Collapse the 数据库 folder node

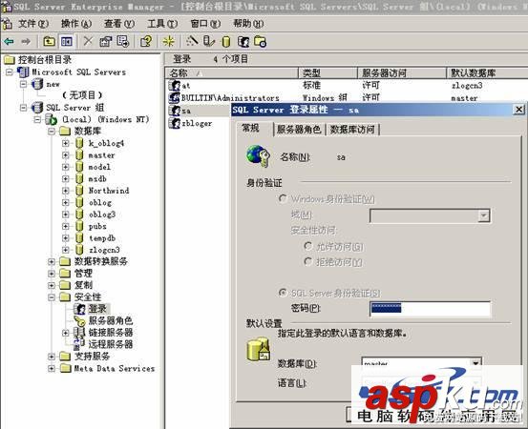pos(52,131)
